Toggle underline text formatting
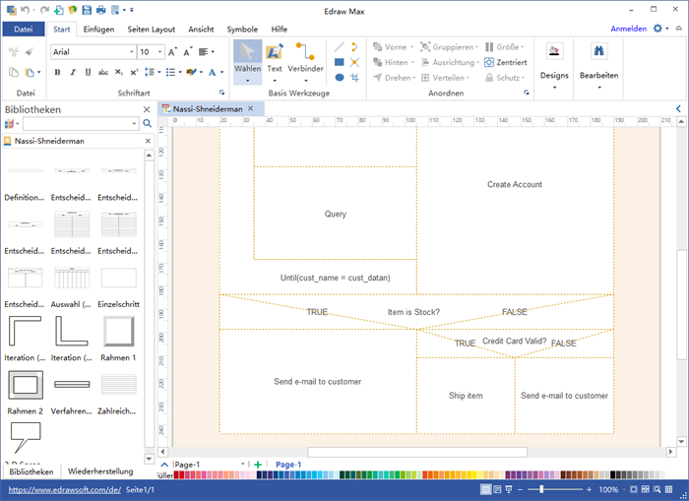 pyautogui.click(x=86, y=72)
